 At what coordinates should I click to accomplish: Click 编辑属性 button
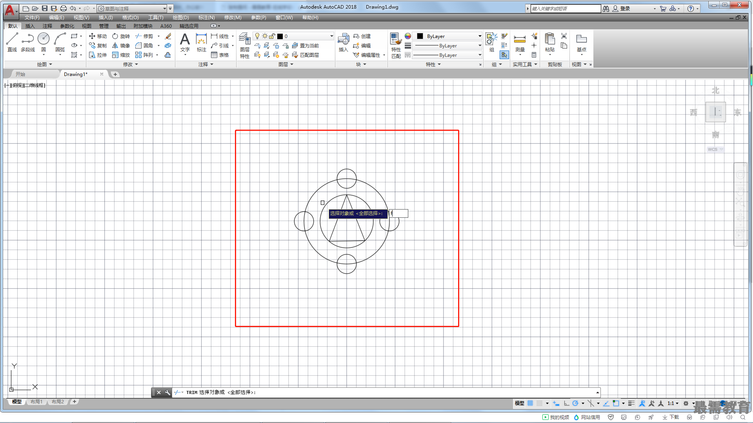pyautogui.click(x=367, y=55)
